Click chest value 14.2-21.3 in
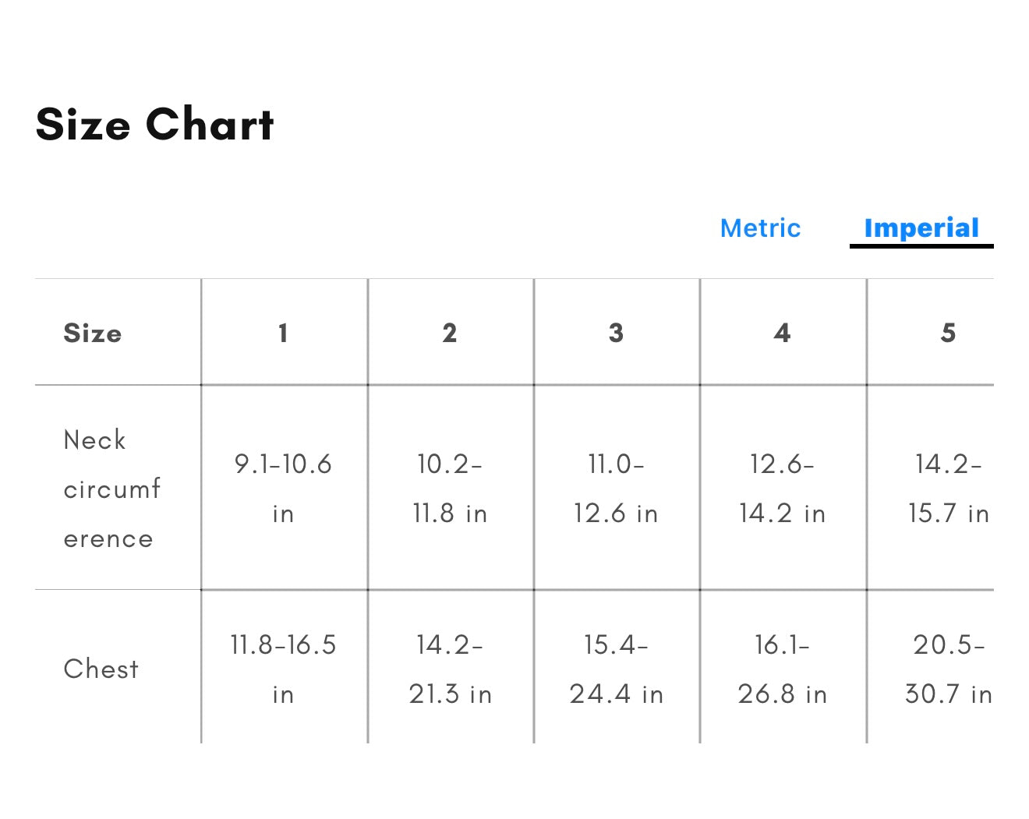The width and height of the screenshot is (1029, 819). (450, 669)
